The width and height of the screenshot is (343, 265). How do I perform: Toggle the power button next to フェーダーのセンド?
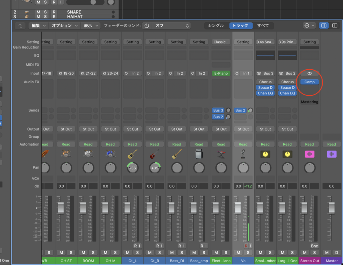click(x=146, y=25)
